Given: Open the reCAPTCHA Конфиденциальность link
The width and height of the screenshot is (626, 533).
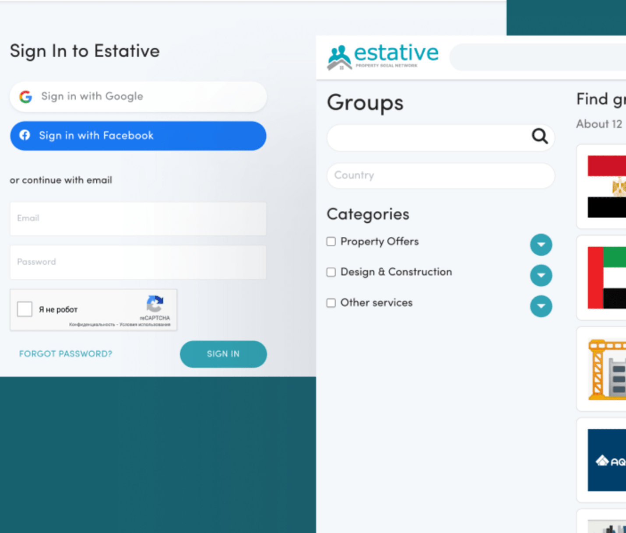Looking at the screenshot, I should (92, 325).
